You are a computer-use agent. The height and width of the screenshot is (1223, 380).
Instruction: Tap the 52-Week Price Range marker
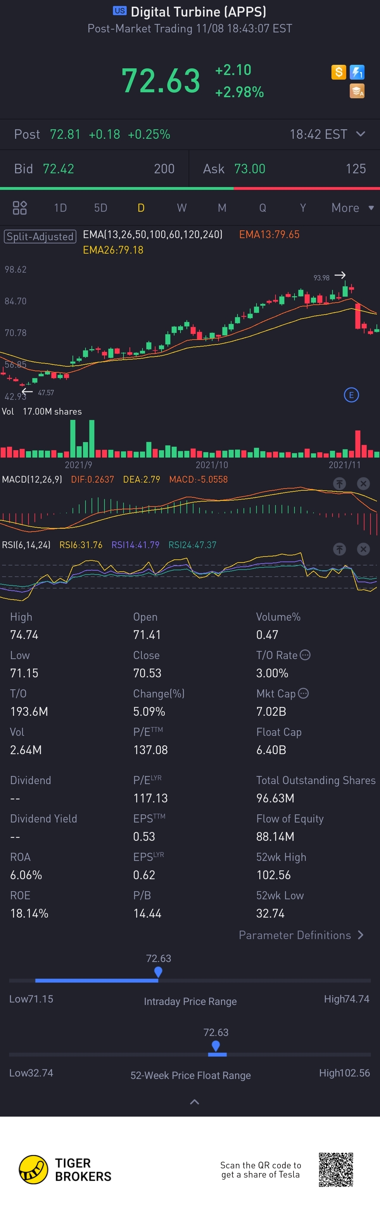pyautogui.click(x=216, y=1046)
